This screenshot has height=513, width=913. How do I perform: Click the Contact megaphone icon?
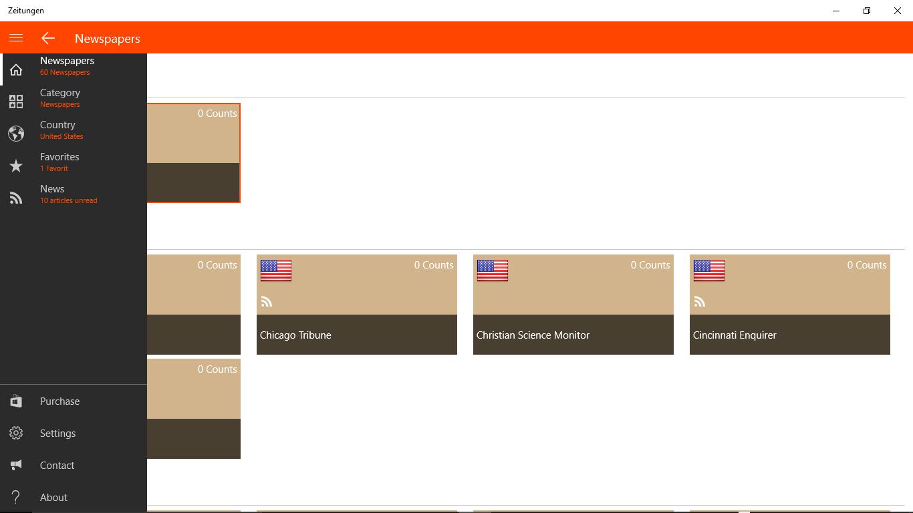[15, 465]
